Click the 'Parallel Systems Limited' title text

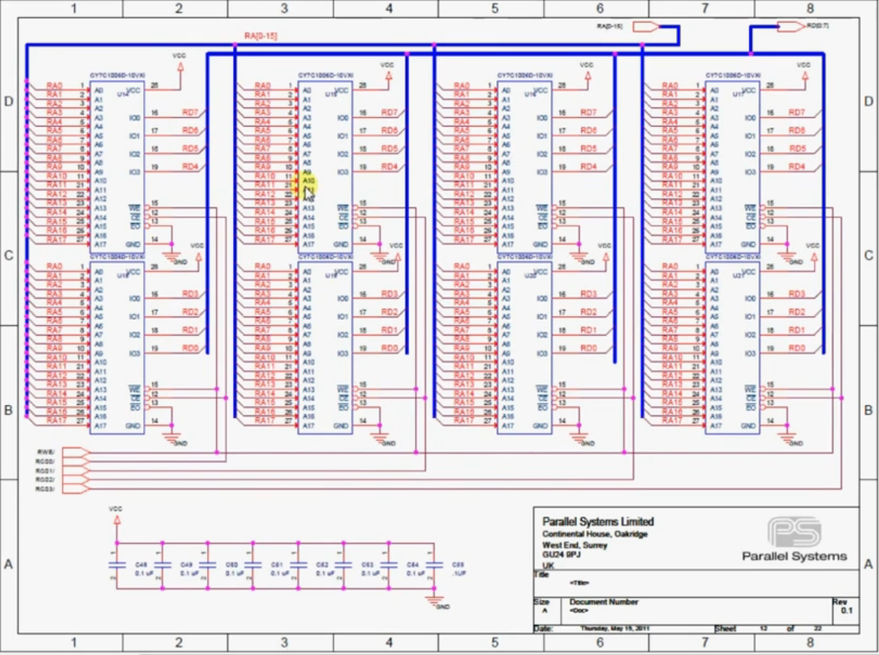[598, 521]
